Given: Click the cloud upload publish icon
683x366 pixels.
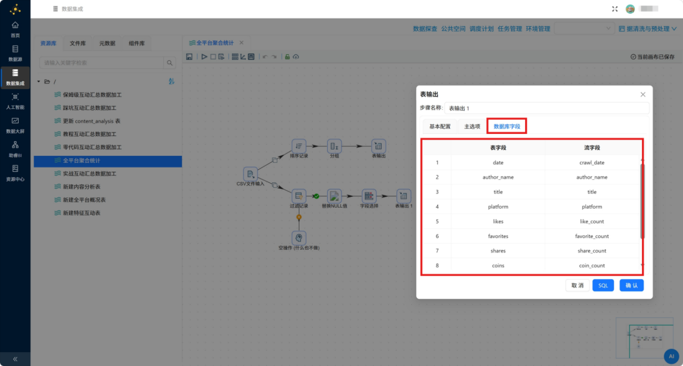Looking at the screenshot, I should pos(296,57).
